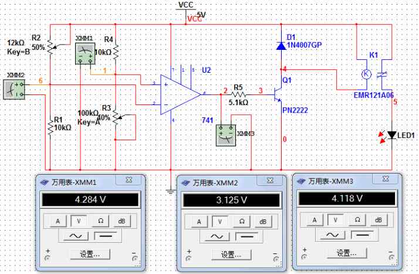Open 设置 settings in XMM3 multimeter
This screenshot has width=419, height=274.
tap(347, 253)
